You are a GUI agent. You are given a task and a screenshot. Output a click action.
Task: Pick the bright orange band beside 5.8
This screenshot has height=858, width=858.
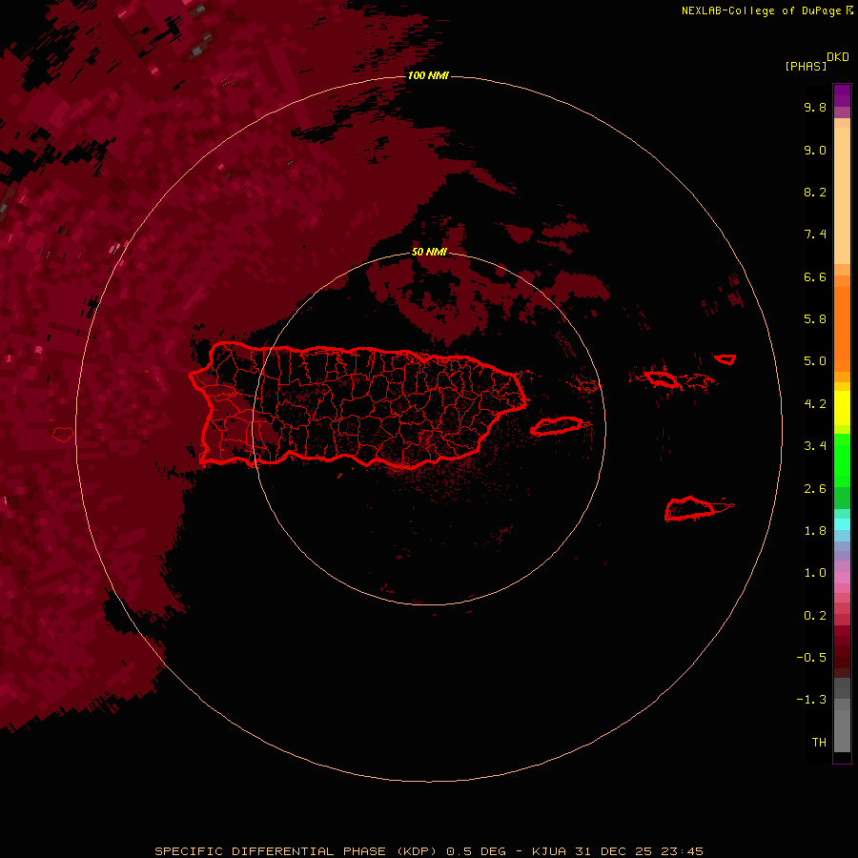(x=842, y=329)
